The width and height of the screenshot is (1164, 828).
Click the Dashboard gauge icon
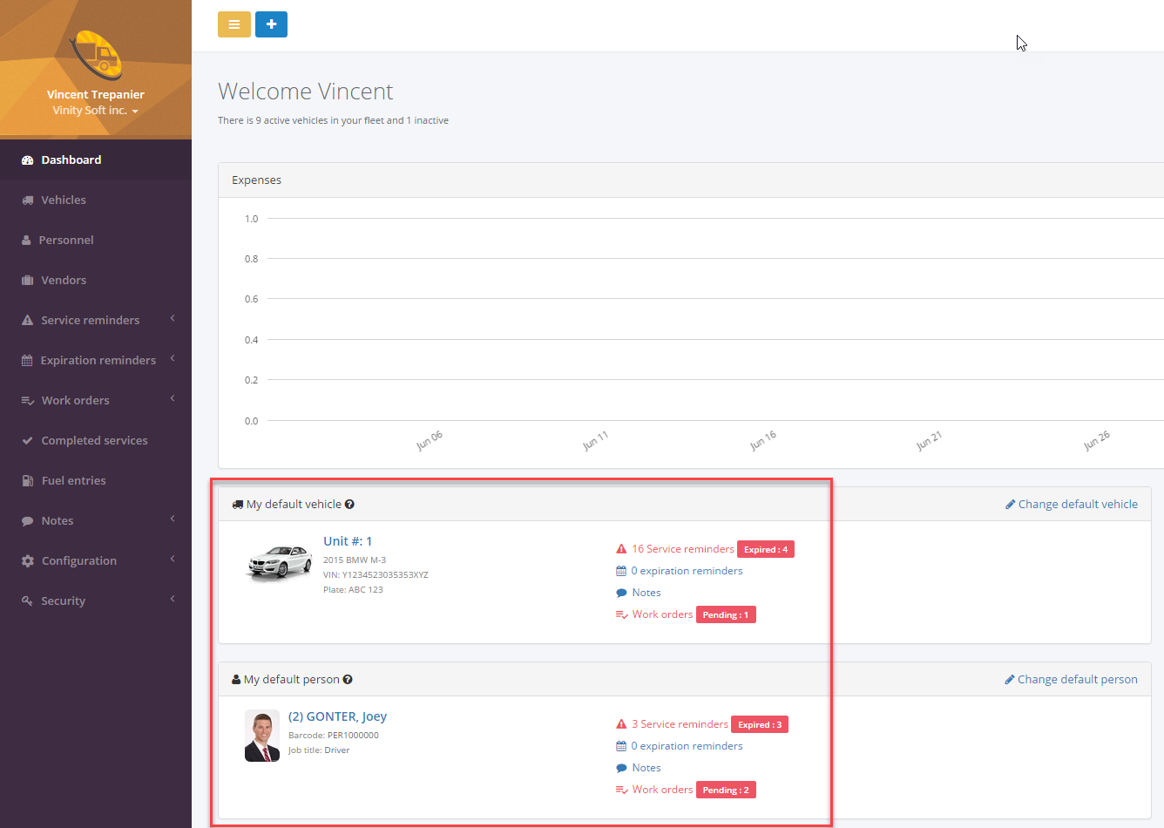pos(27,160)
